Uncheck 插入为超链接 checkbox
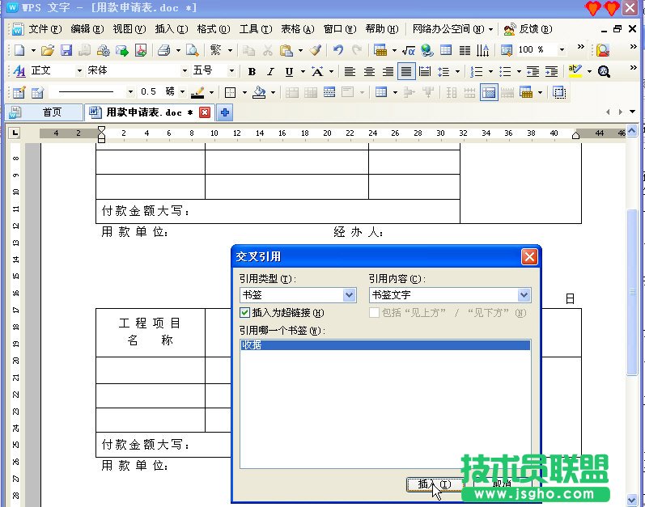645x507 pixels. click(245, 312)
